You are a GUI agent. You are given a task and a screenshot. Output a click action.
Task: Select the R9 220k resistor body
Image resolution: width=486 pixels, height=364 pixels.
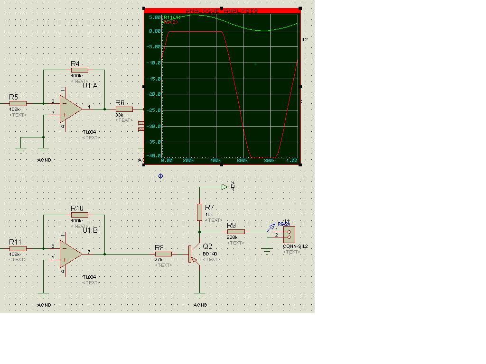[236, 232]
